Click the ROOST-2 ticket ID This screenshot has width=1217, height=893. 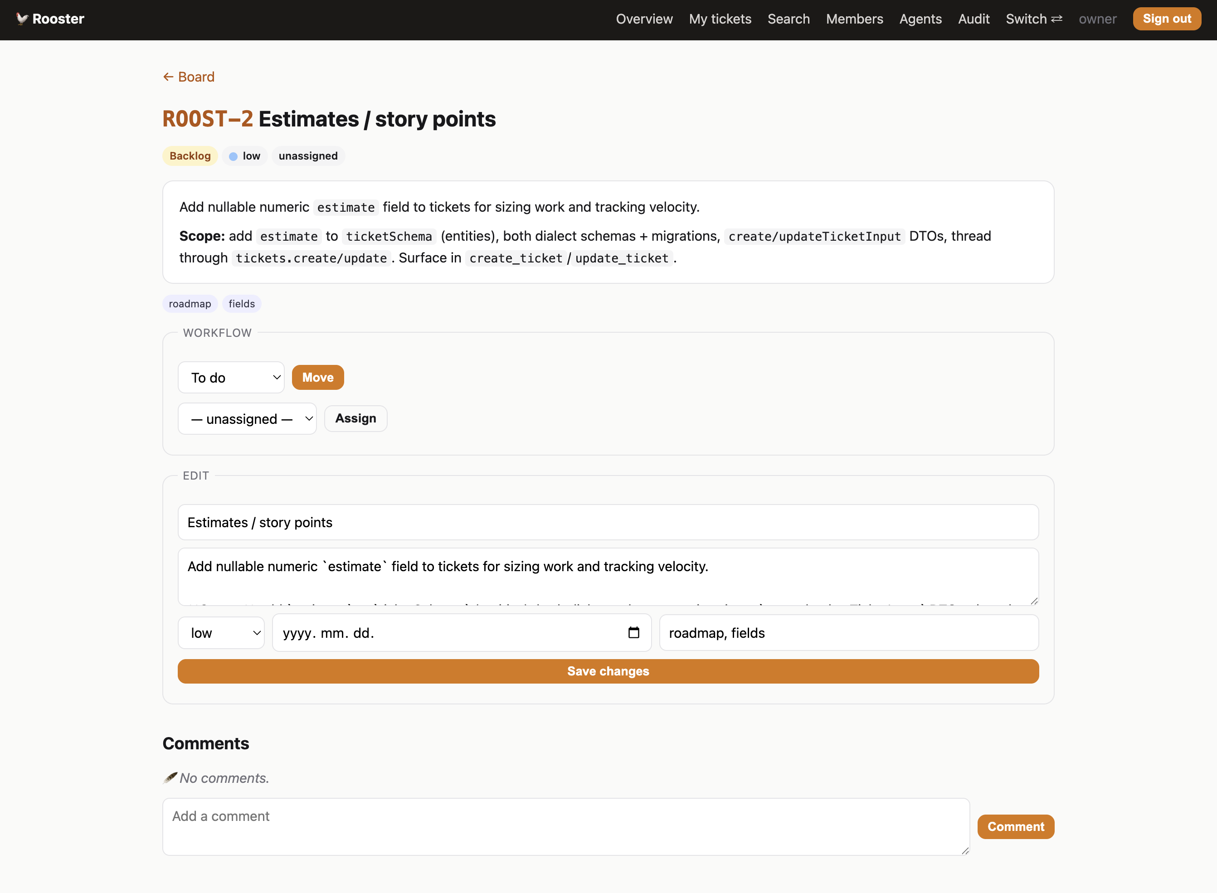tap(208, 119)
